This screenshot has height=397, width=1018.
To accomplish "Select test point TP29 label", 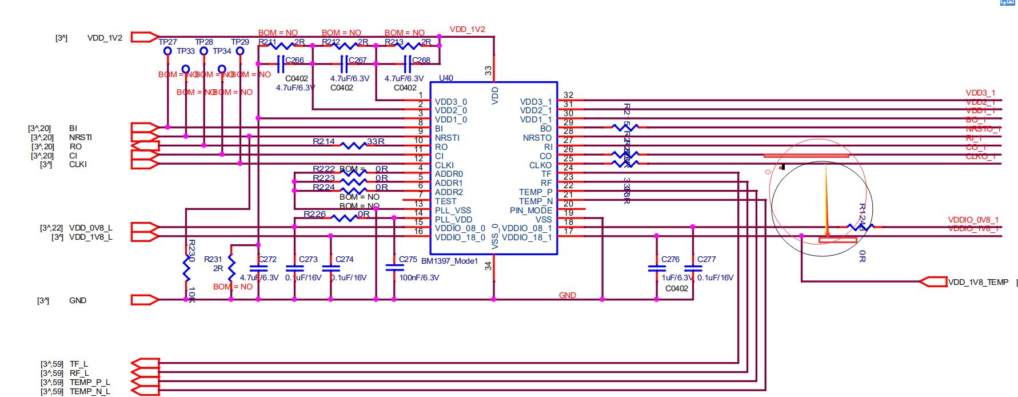I will [x=240, y=42].
